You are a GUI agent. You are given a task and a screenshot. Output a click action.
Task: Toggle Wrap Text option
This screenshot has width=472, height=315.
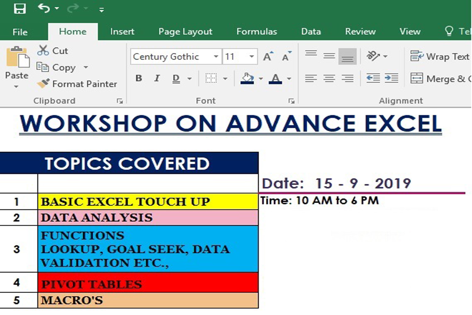point(440,56)
